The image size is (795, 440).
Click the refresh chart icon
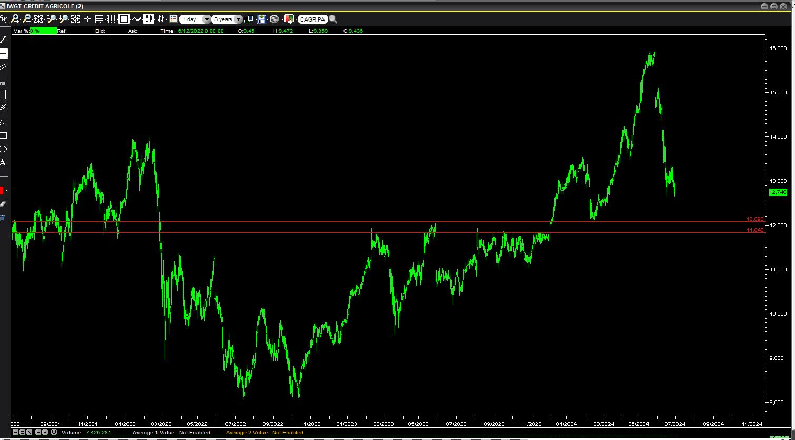[274, 19]
